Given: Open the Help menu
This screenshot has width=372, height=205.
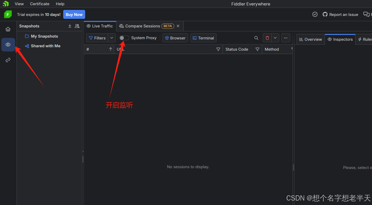Looking at the screenshot, I should point(60,4).
